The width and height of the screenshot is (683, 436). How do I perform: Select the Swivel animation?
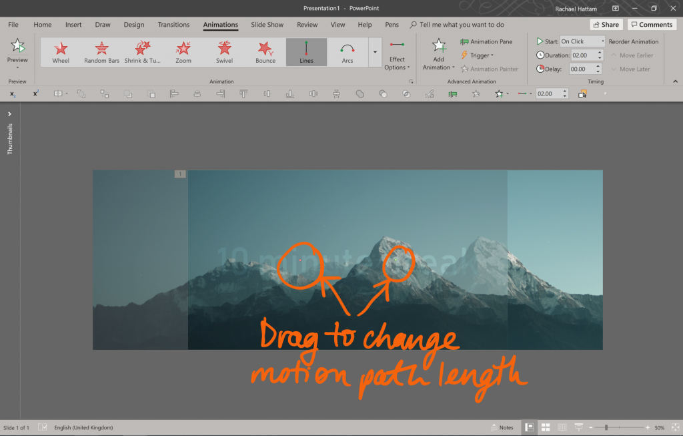click(x=224, y=52)
